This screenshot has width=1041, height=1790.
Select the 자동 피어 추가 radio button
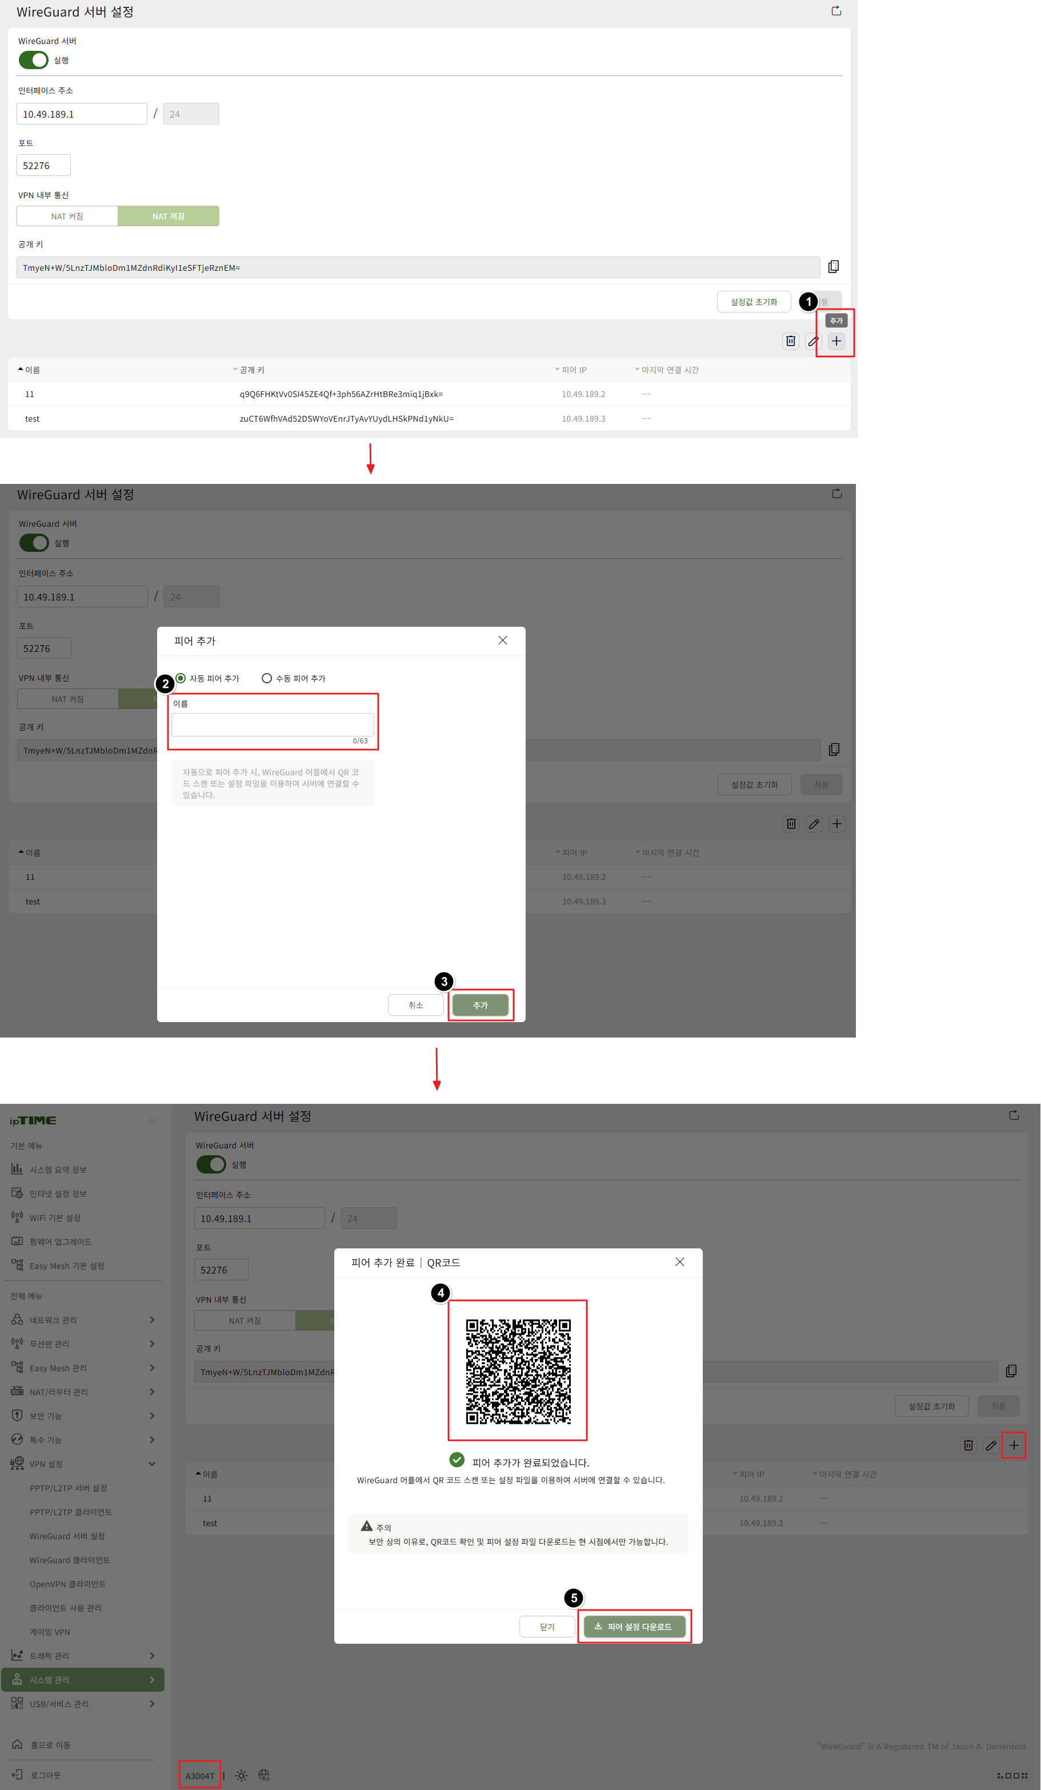click(181, 678)
